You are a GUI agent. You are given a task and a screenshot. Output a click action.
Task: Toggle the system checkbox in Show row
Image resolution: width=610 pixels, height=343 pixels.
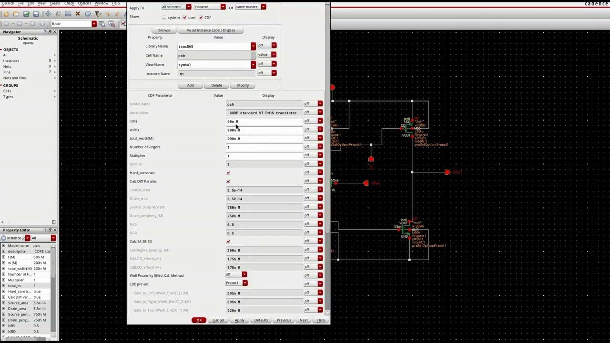(164, 18)
